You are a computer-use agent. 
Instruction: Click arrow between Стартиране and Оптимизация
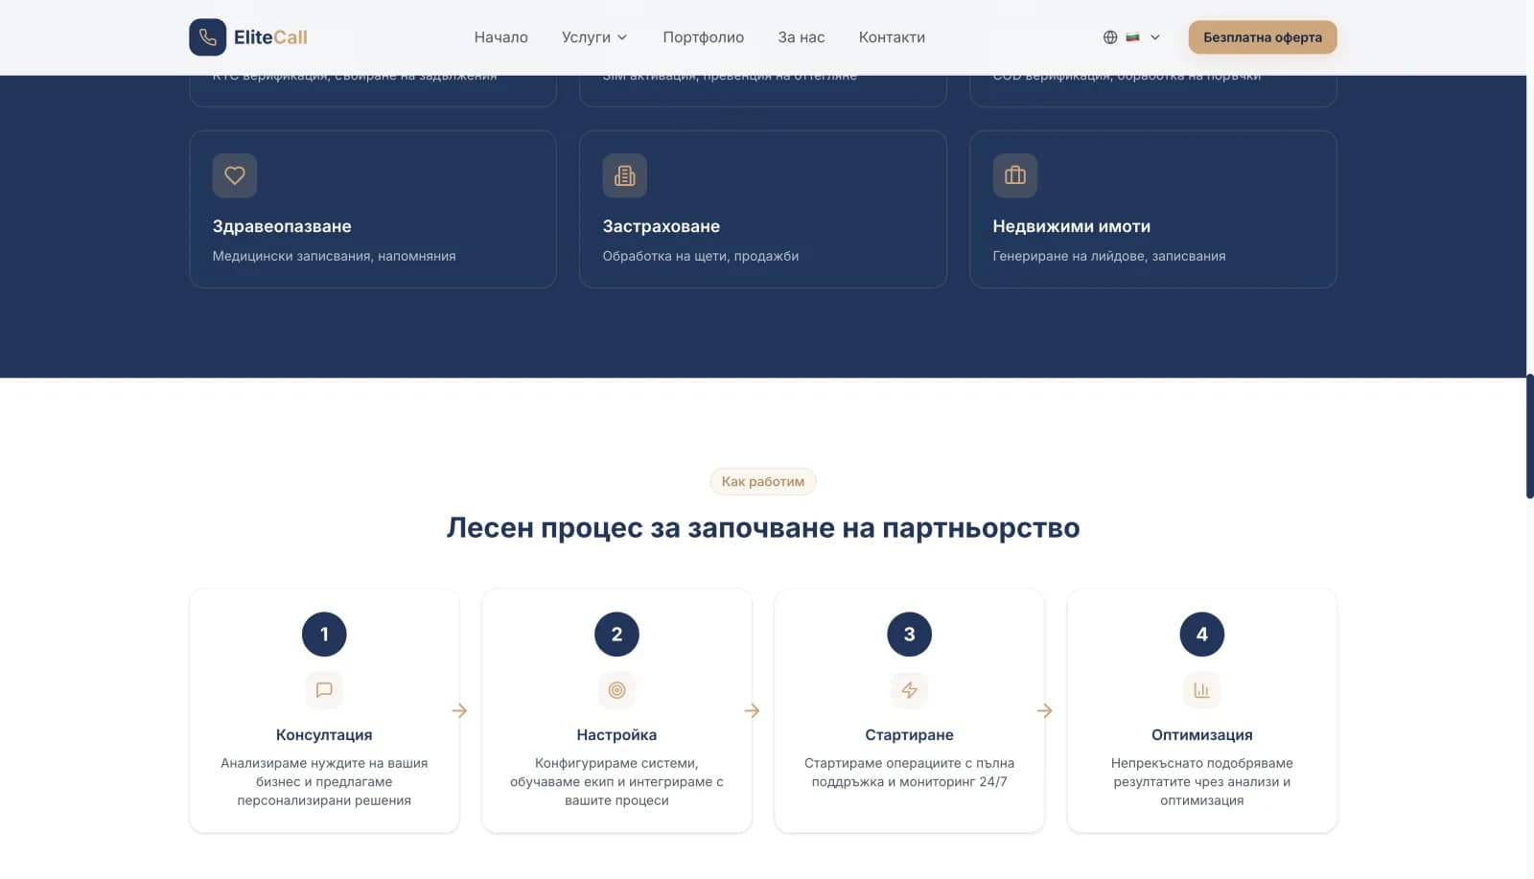(1044, 710)
